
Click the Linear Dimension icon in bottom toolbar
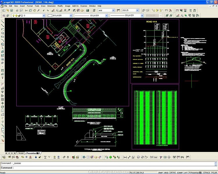pos(125,157)
